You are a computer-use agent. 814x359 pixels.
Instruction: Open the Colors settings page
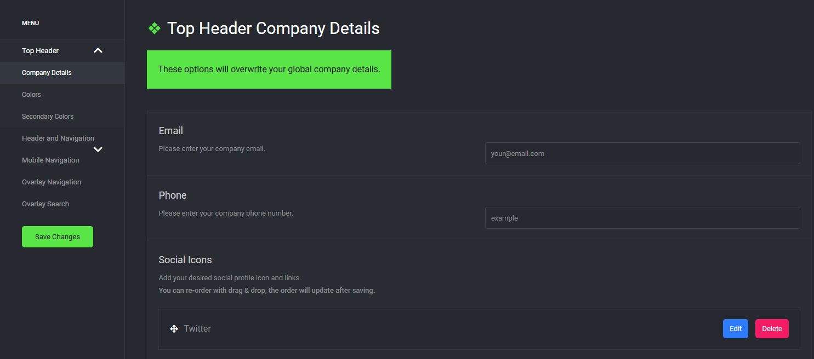(31, 94)
